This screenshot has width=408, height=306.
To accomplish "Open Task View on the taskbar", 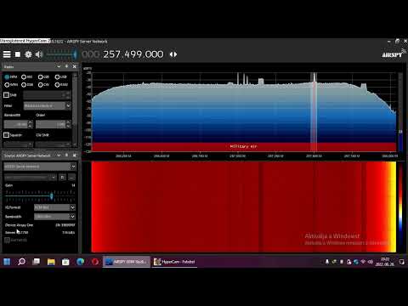I will [x=37, y=262].
